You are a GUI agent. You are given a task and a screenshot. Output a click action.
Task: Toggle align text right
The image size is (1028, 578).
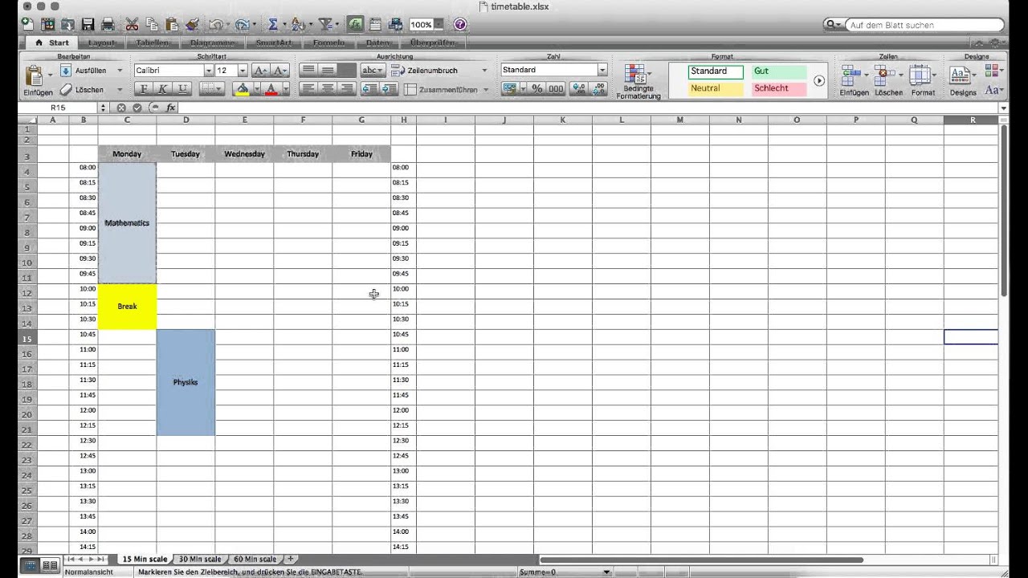(x=346, y=89)
